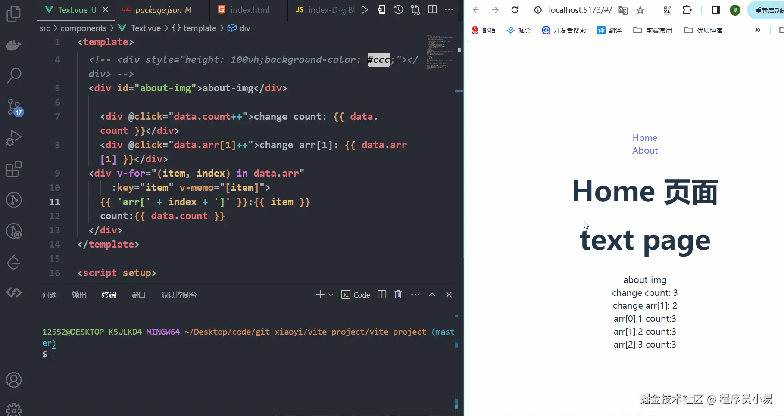784x416 pixels.
Task: Expand the 优质博客 bookmarks folder
Action: click(x=703, y=30)
